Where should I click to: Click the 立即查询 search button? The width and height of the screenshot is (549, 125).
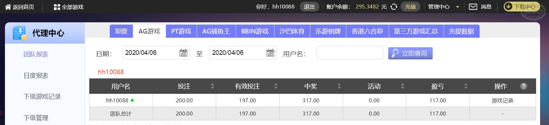point(410,53)
